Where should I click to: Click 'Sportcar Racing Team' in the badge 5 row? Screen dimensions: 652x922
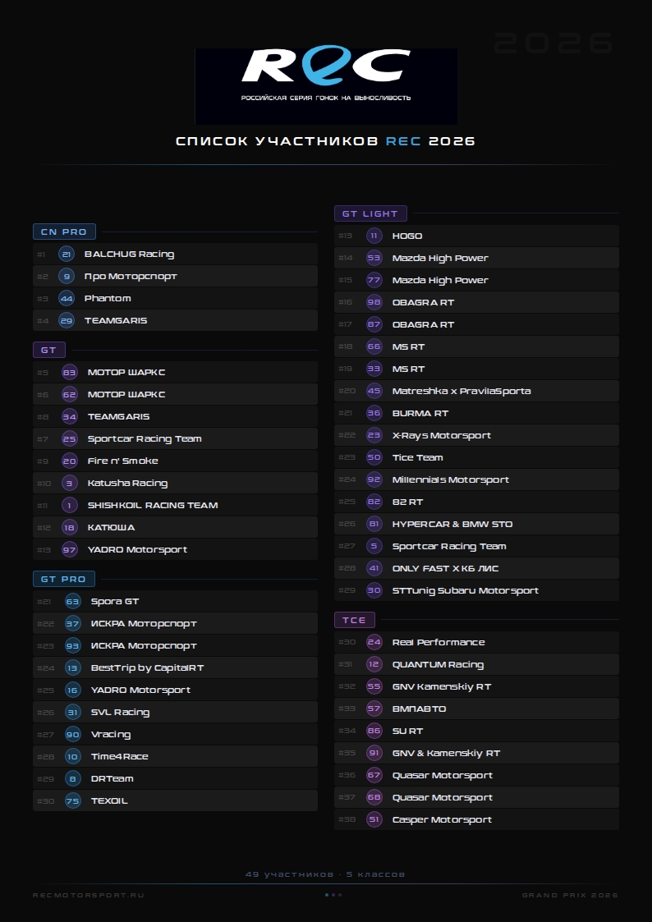pyautogui.click(x=449, y=546)
